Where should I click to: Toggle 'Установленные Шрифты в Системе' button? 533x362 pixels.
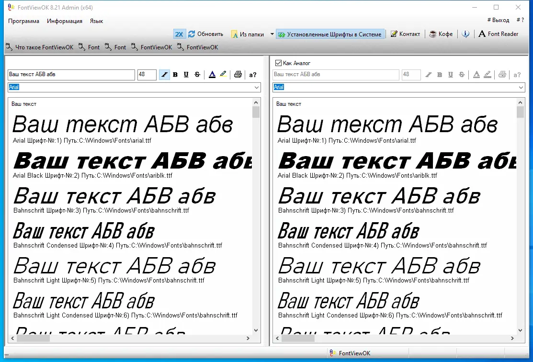tap(330, 34)
